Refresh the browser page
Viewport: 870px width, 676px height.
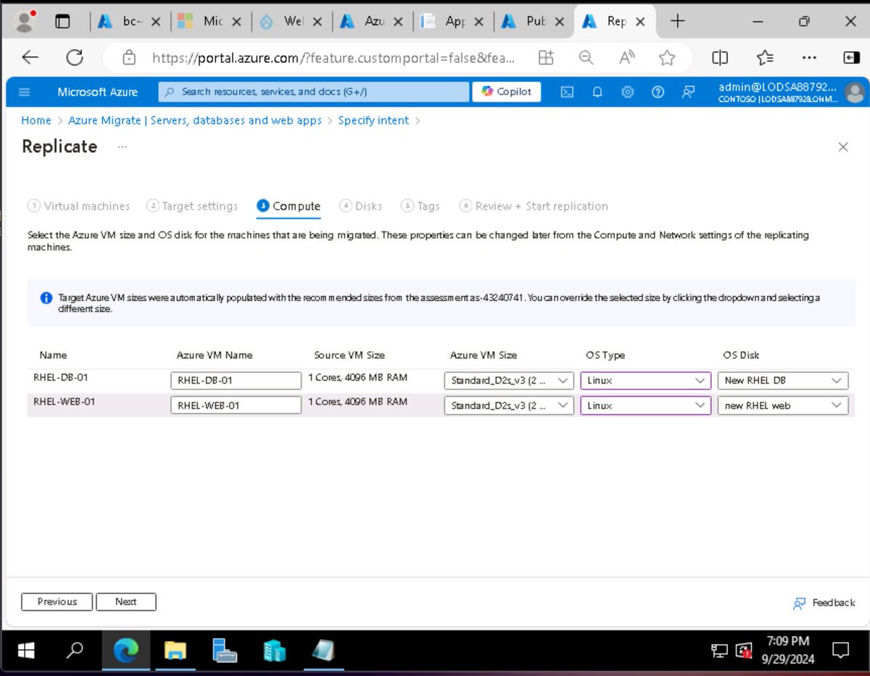pyautogui.click(x=74, y=58)
